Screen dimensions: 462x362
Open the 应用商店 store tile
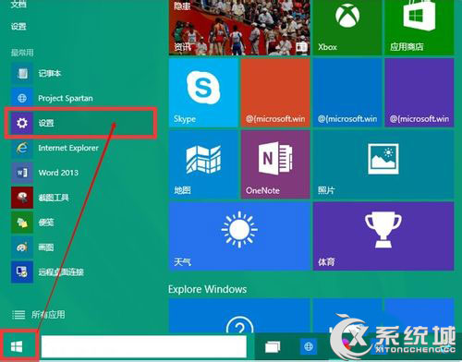[419, 28]
